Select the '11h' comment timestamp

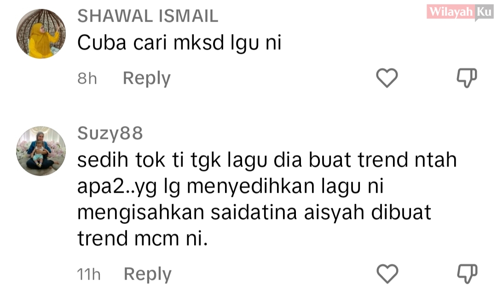[x=89, y=274]
